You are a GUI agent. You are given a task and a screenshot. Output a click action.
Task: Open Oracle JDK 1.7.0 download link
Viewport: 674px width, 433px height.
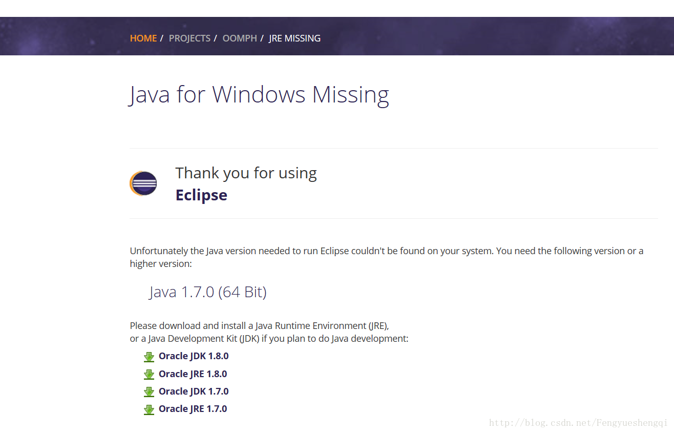[x=194, y=391]
